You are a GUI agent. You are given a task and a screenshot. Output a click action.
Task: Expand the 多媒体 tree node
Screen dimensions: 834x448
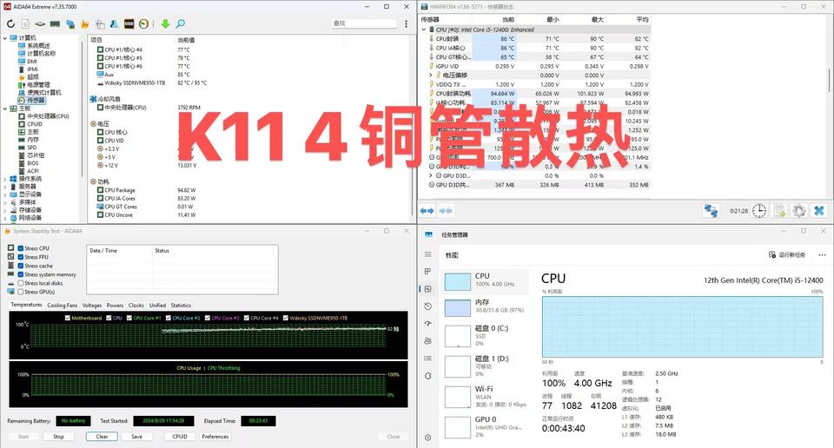click(x=5, y=202)
